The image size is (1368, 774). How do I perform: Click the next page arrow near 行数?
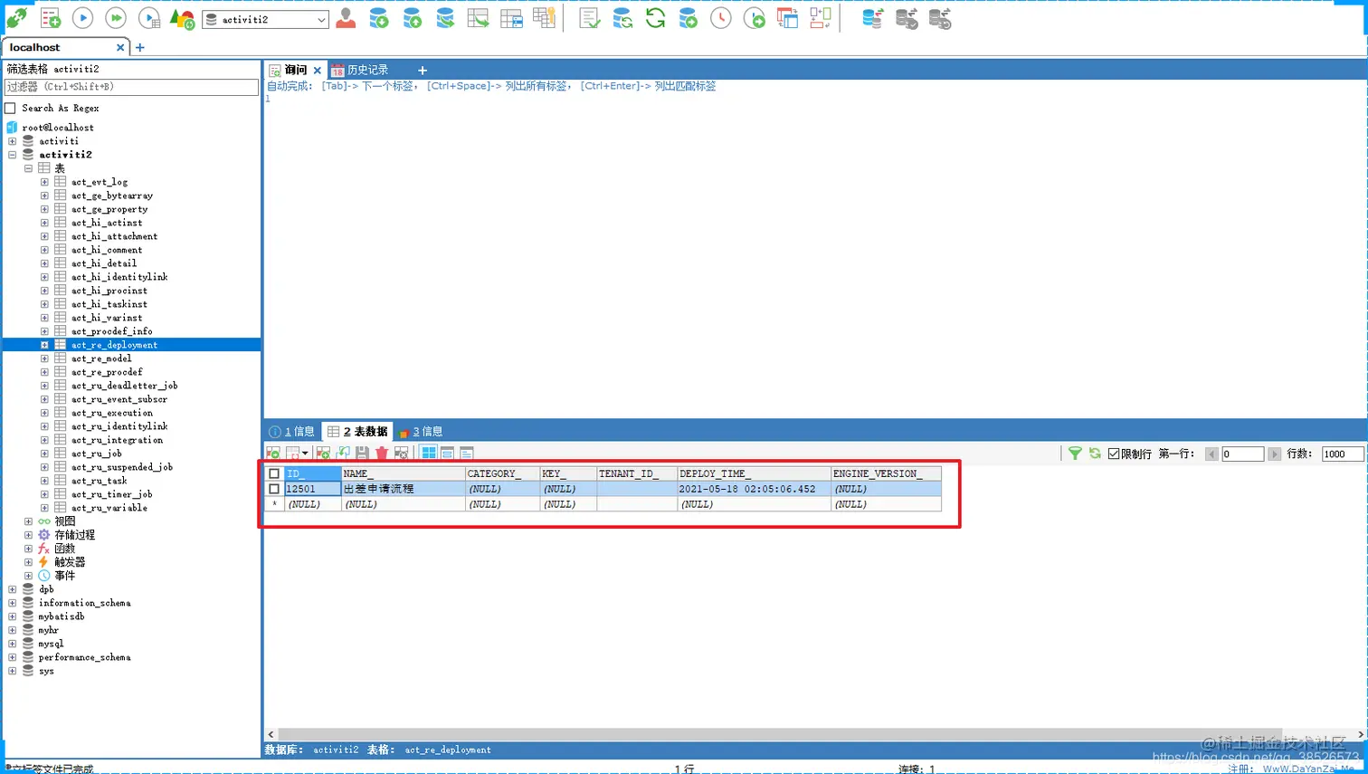[x=1274, y=454]
